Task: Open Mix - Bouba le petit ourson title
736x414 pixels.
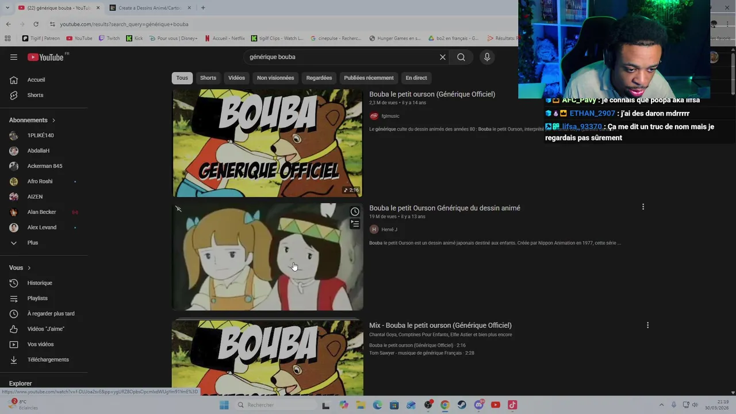Action: pyautogui.click(x=440, y=325)
